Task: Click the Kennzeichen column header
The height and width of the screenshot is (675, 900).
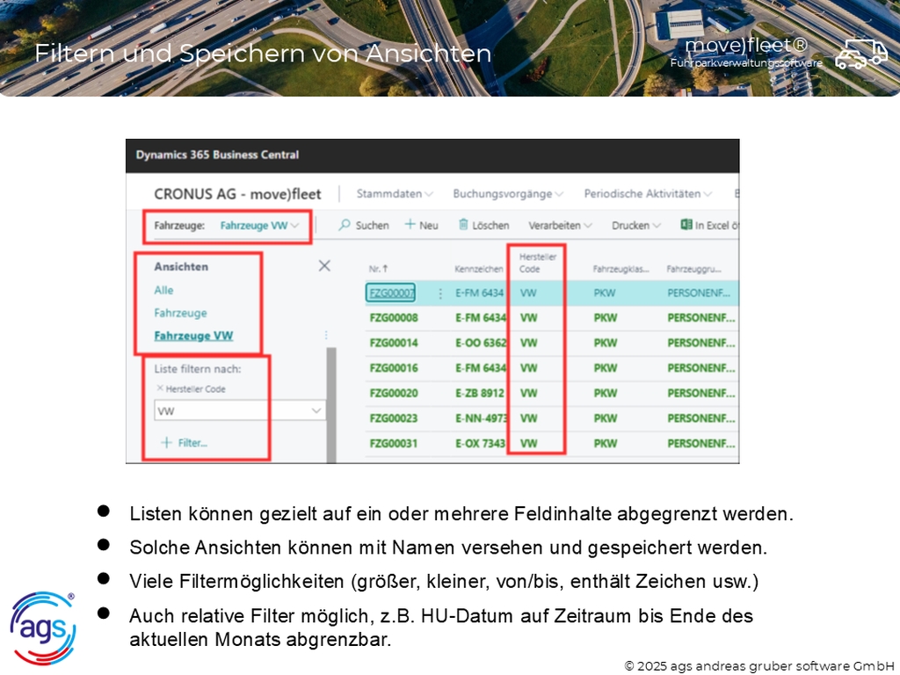Action: (479, 269)
